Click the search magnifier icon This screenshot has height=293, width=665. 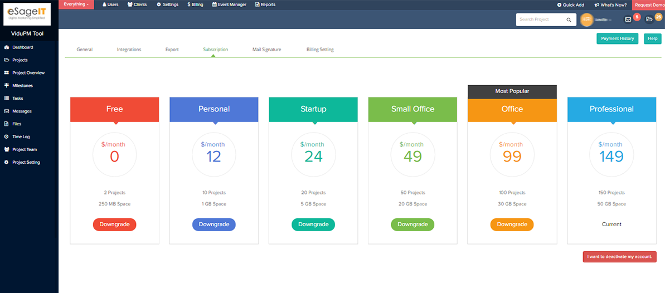[569, 19]
